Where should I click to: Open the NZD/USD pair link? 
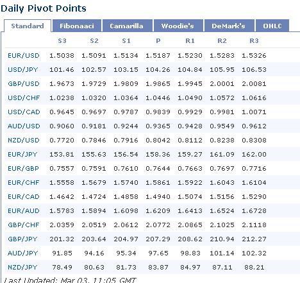coord(24,141)
